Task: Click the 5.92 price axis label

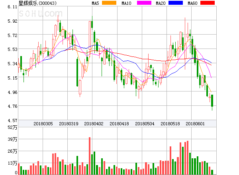Action: coord(12,21)
